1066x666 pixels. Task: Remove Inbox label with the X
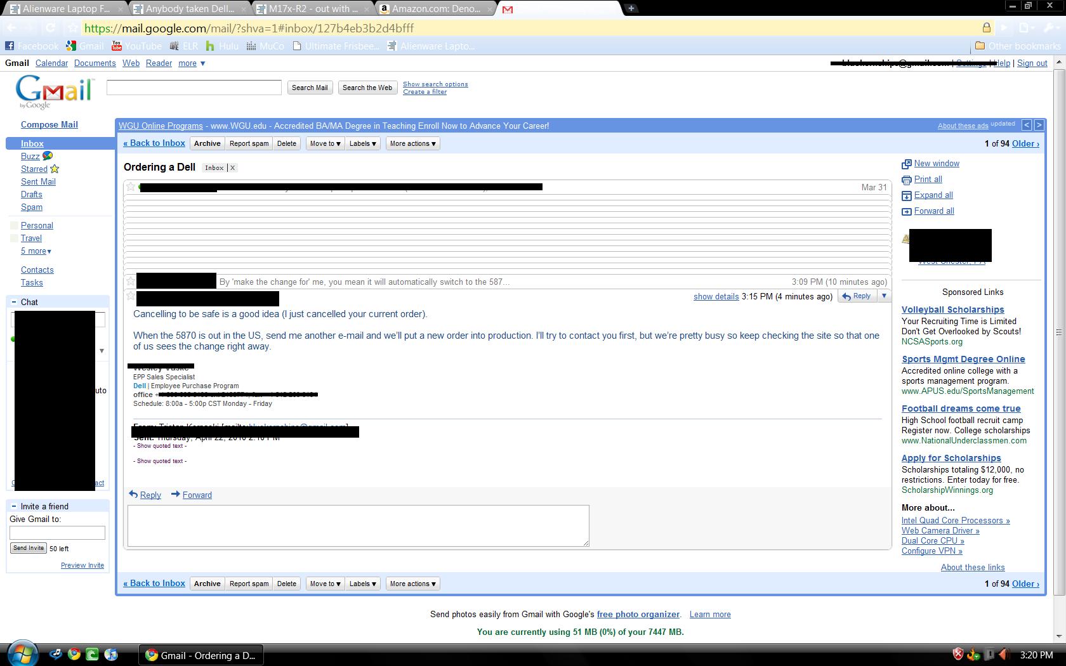click(232, 167)
